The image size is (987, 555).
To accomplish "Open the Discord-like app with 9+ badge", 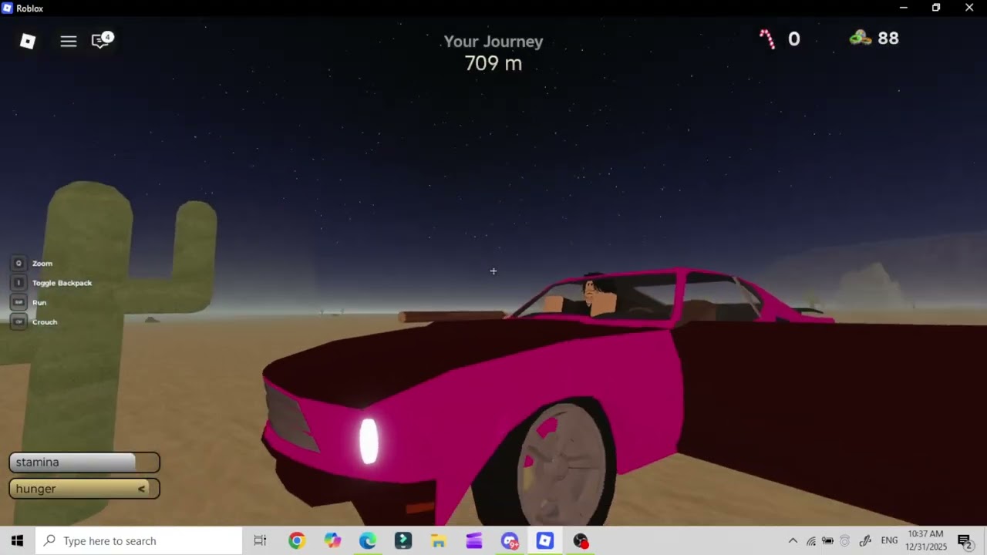I will [x=510, y=541].
